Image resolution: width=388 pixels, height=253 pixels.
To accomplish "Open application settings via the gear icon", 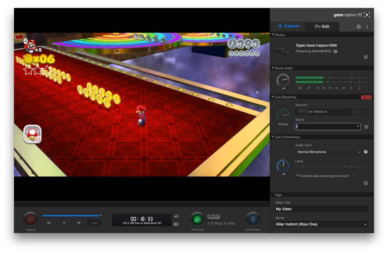I will pyautogui.click(x=359, y=27).
